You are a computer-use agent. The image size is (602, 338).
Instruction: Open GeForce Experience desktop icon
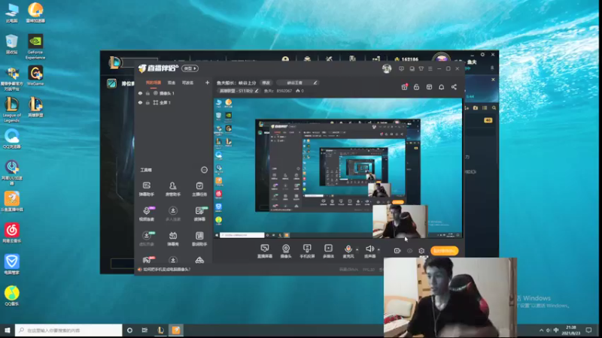[x=35, y=47]
